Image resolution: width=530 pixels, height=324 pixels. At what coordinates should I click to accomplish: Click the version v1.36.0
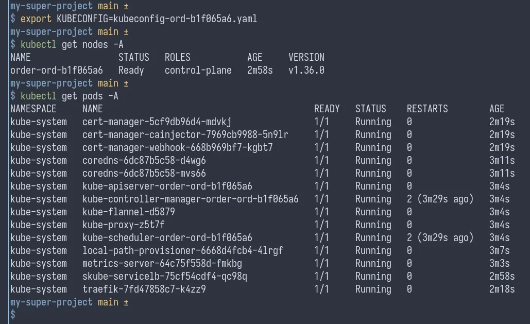[x=306, y=71]
